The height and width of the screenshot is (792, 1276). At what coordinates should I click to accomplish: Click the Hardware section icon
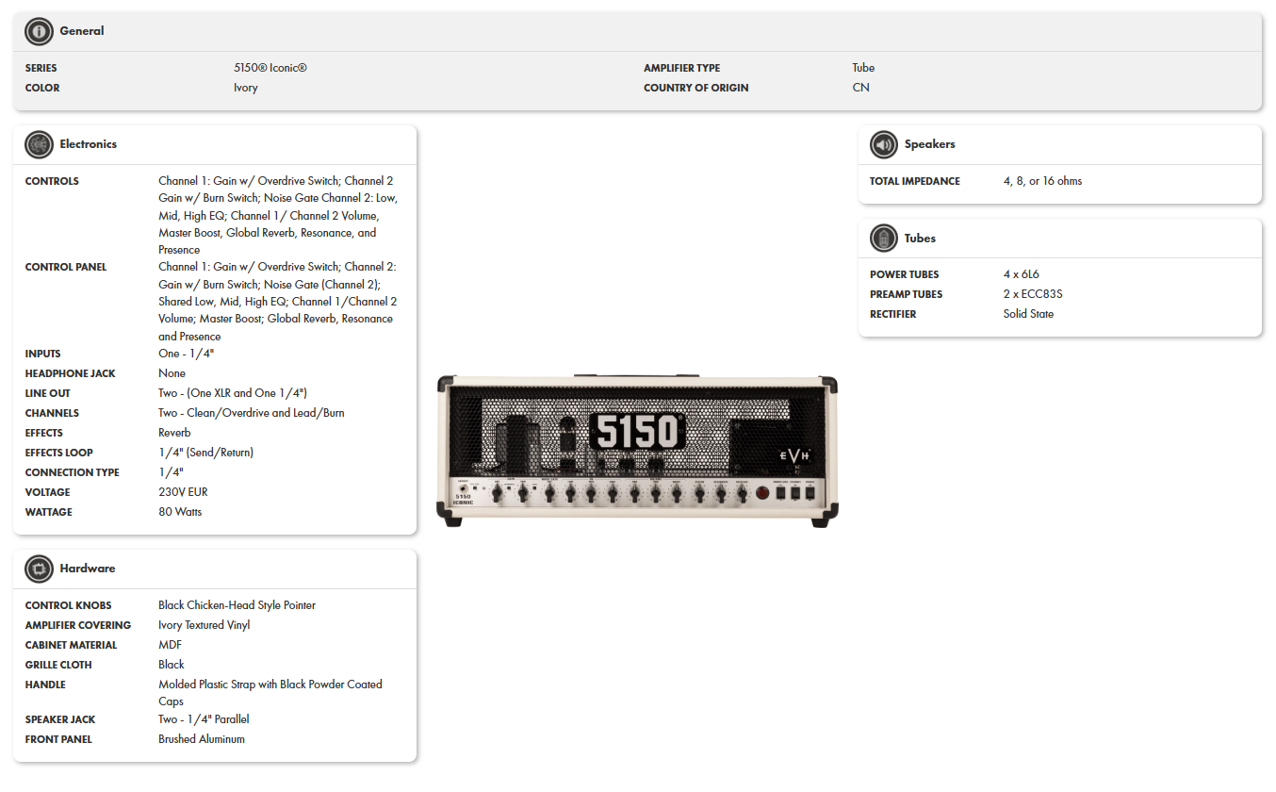pos(39,569)
